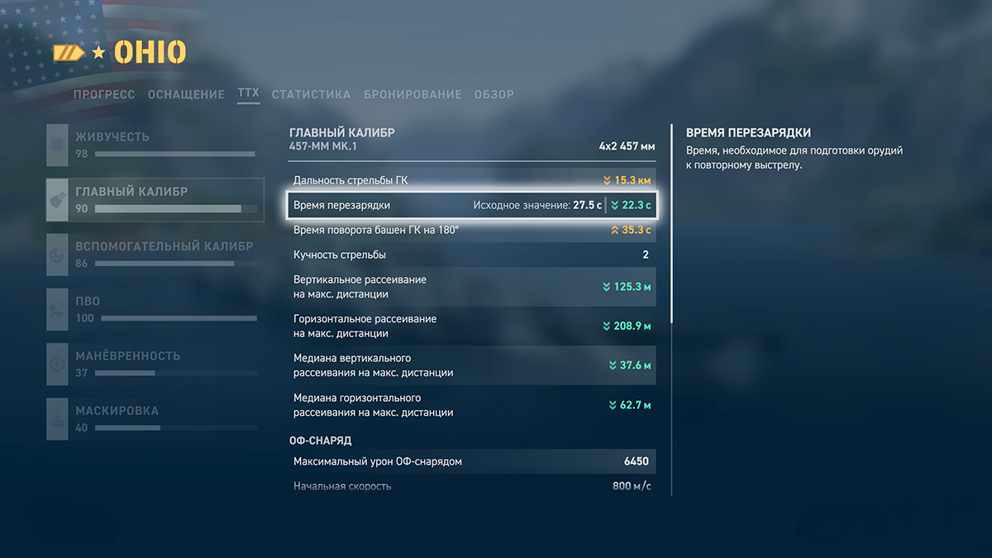Select the ТТХ tab
The width and height of the screenshot is (992, 558).
248,94
